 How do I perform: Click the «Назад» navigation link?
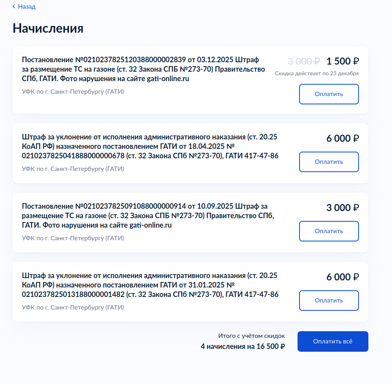(x=26, y=6)
